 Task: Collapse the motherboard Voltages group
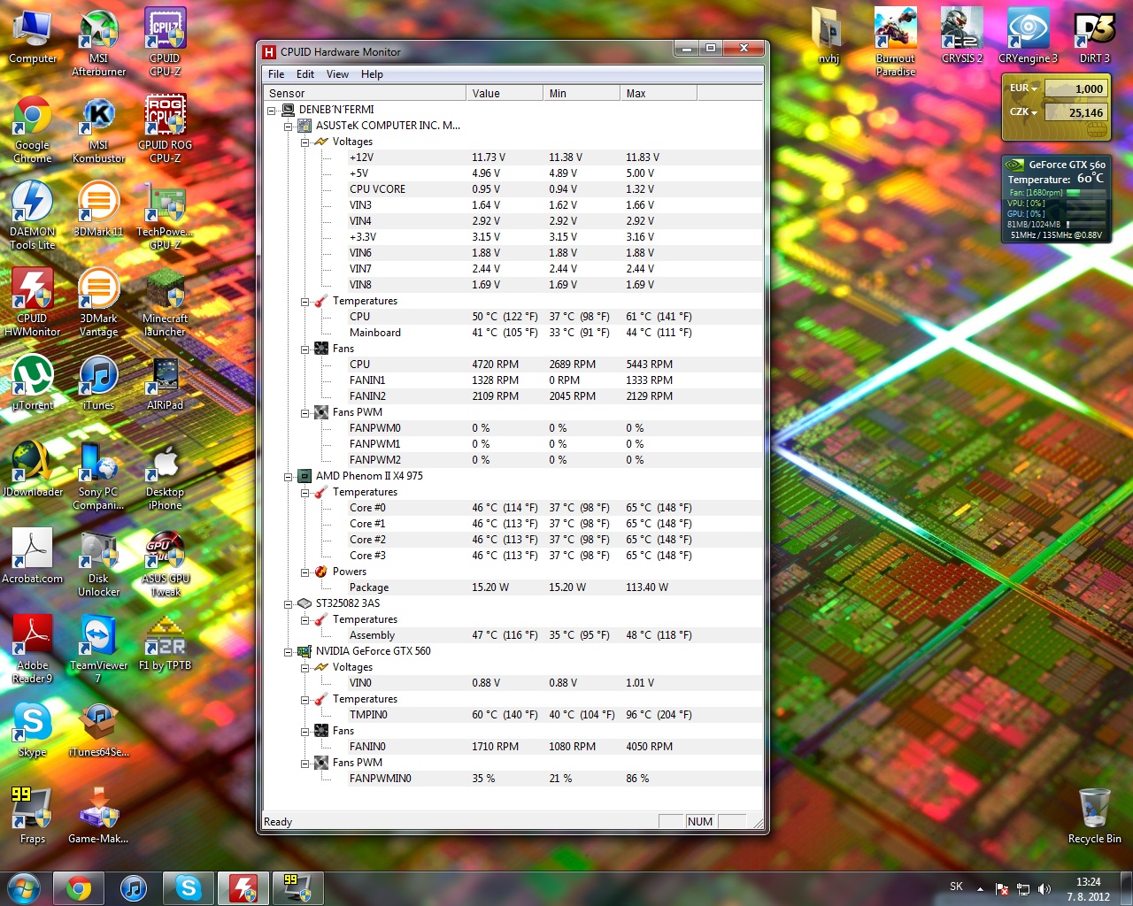(x=305, y=142)
